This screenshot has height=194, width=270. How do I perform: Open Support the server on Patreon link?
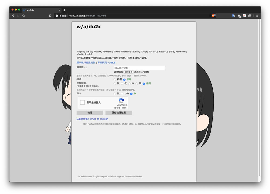click(92, 119)
